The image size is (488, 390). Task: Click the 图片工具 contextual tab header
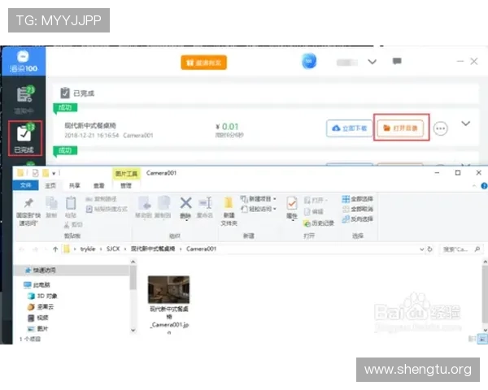(126, 174)
